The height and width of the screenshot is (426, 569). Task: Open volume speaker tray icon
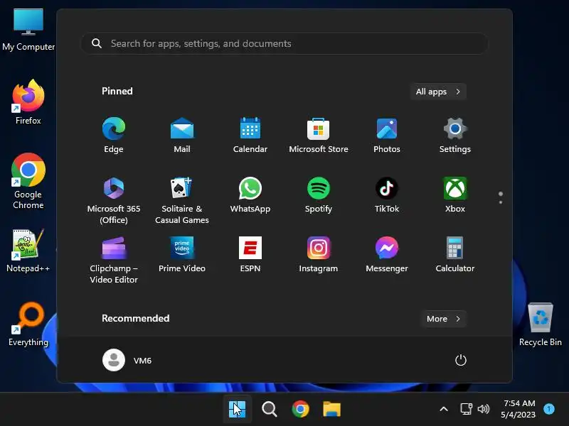(x=484, y=409)
